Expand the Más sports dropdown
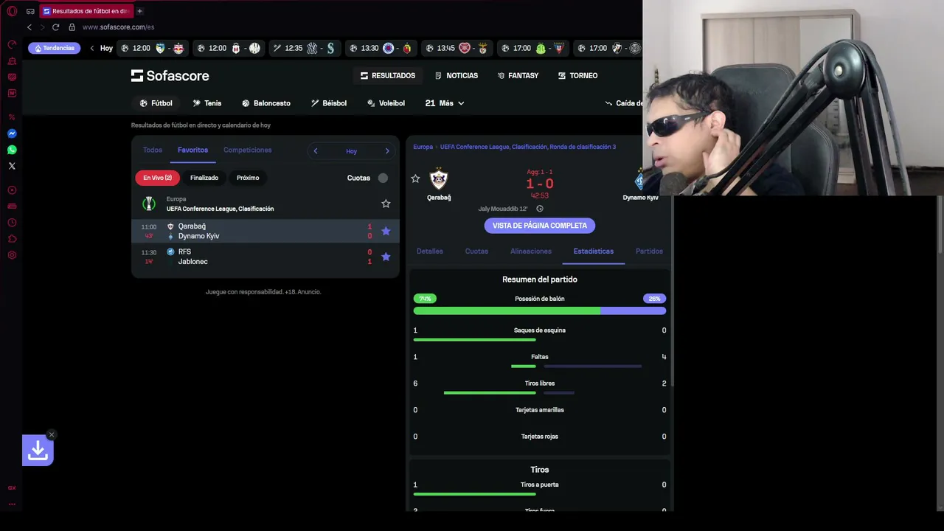Image resolution: width=944 pixels, height=531 pixels. (445, 103)
